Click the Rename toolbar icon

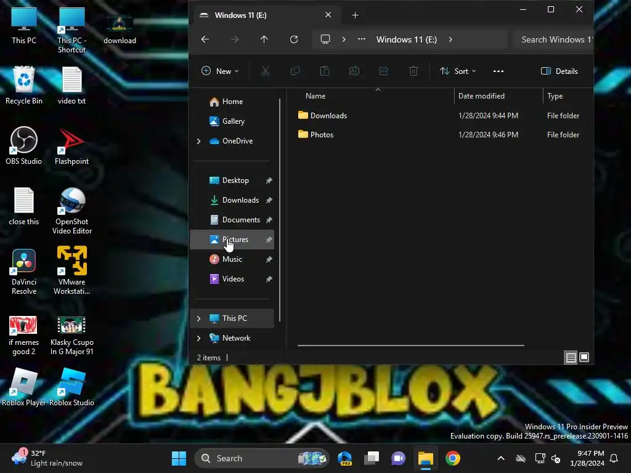click(x=354, y=71)
